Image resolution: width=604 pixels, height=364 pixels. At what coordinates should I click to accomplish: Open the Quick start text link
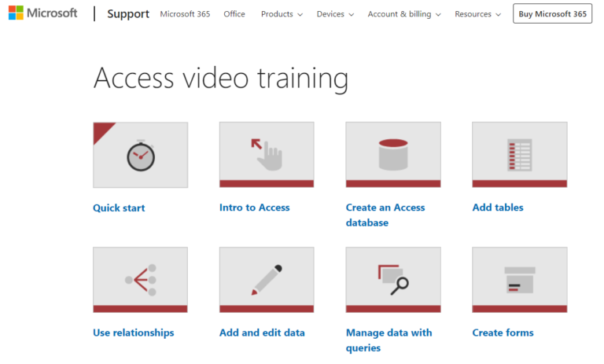click(119, 208)
